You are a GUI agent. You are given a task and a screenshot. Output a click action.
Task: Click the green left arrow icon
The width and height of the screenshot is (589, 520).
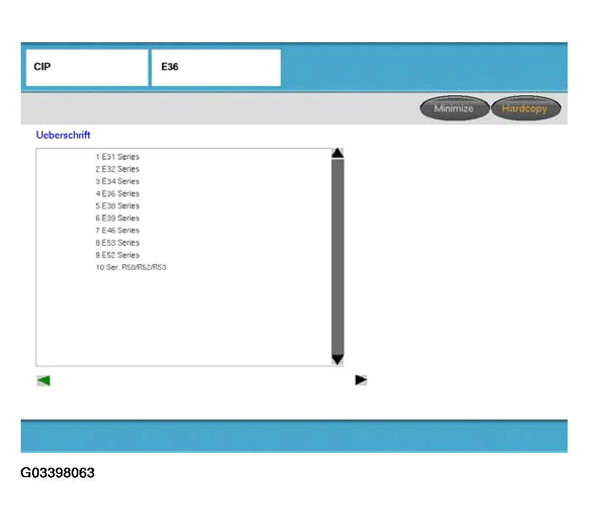click(43, 380)
